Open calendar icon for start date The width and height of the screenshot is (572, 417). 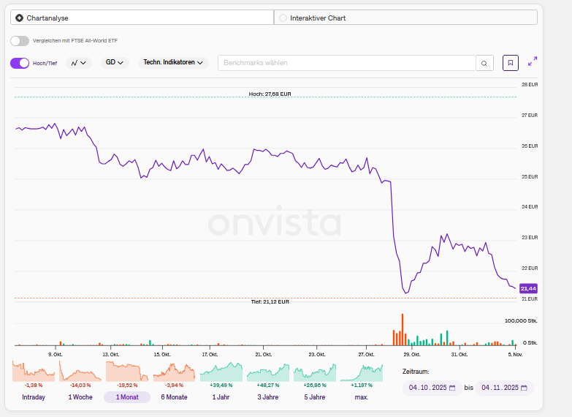(x=452, y=388)
